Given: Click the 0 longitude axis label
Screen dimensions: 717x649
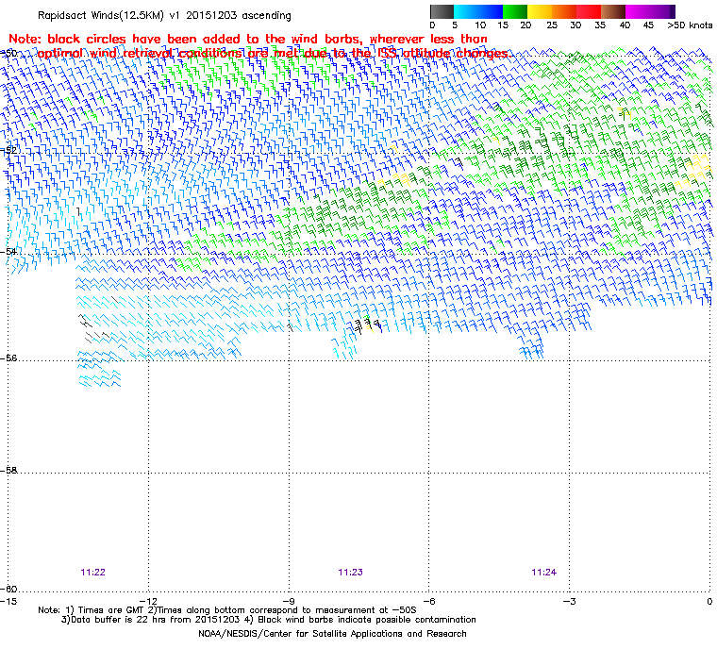Looking at the screenshot, I should click(709, 601).
